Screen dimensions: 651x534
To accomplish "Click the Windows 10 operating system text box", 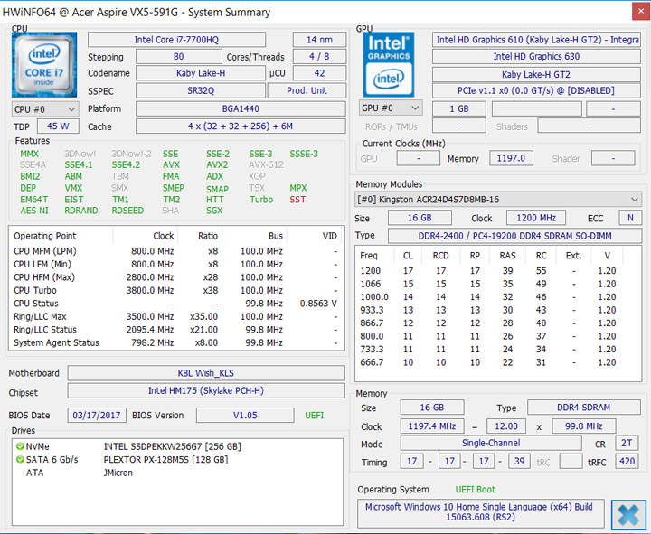I will coord(479,513).
